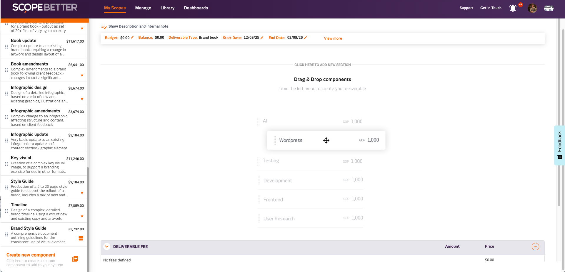Open the Dashboards tab
Screen dimensions: 565x272
[196, 8]
